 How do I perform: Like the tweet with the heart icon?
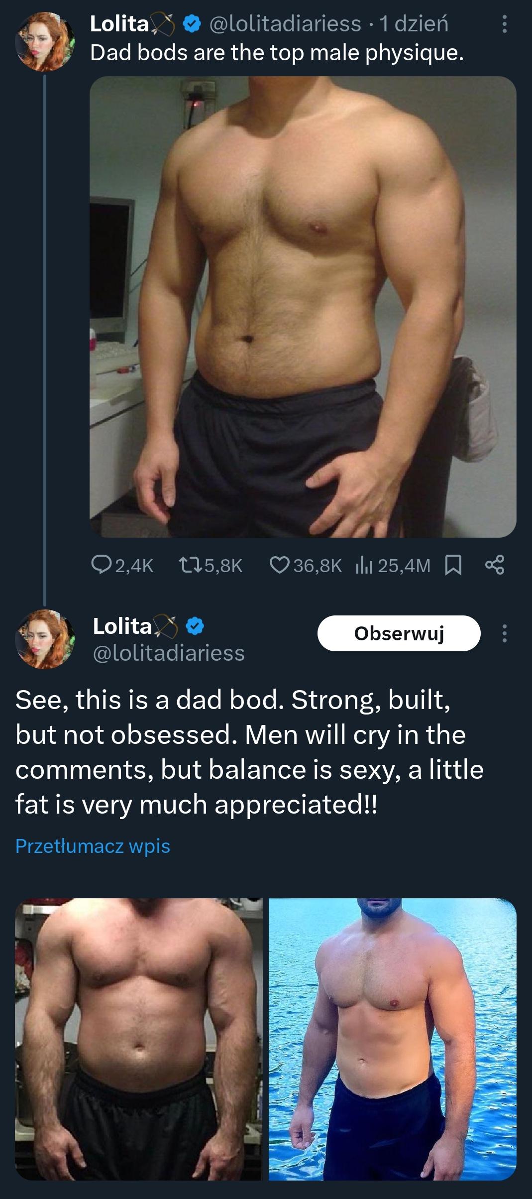coord(279,565)
